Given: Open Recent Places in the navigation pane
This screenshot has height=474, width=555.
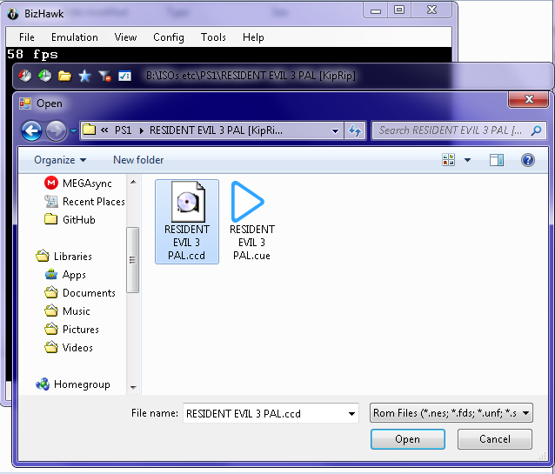Looking at the screenshot, I should 84,202.
